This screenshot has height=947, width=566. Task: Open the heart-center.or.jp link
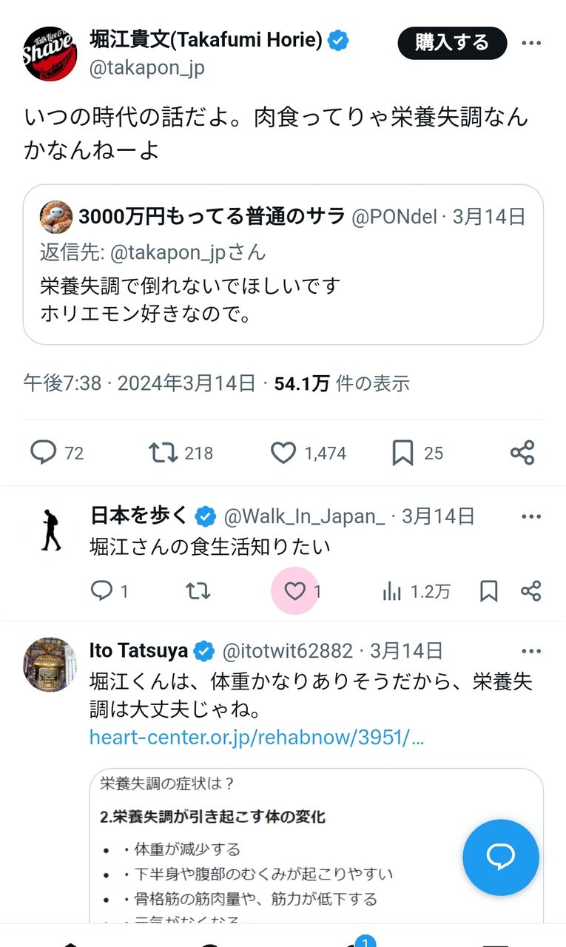coord(257,737)
